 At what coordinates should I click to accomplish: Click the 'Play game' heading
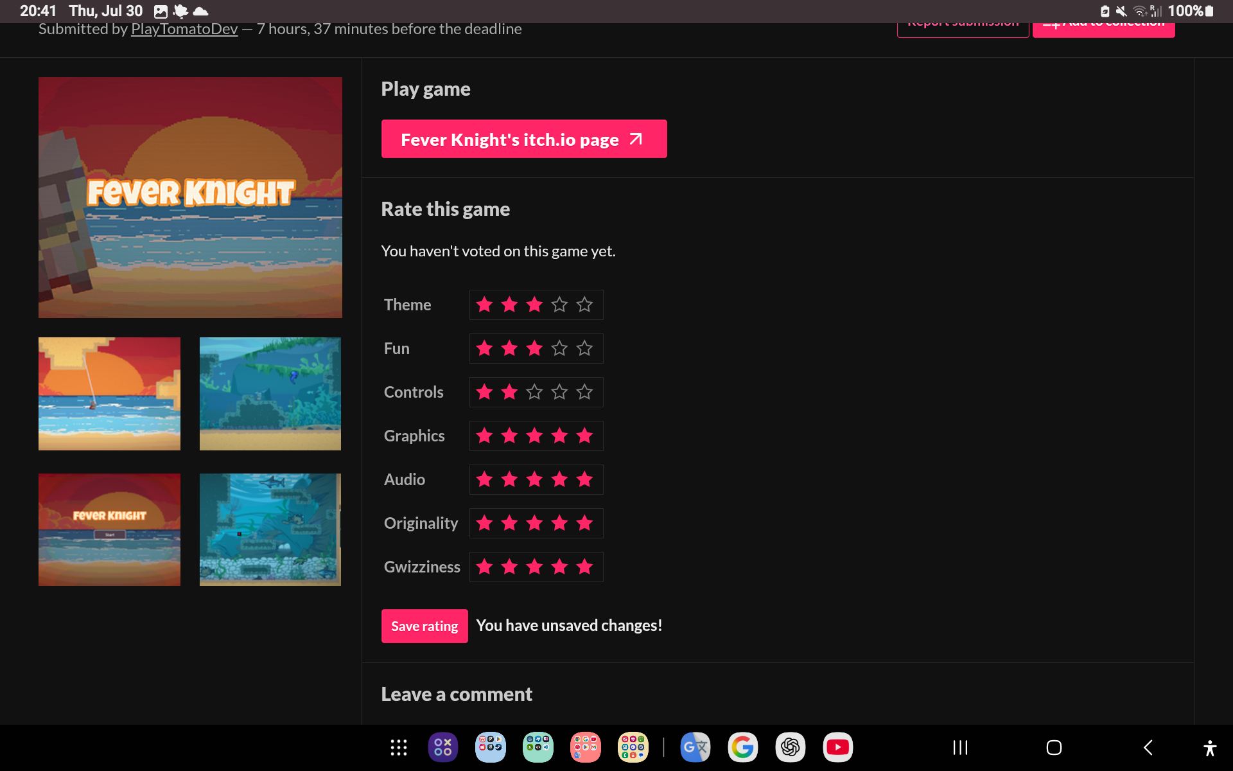coord(426,89)
